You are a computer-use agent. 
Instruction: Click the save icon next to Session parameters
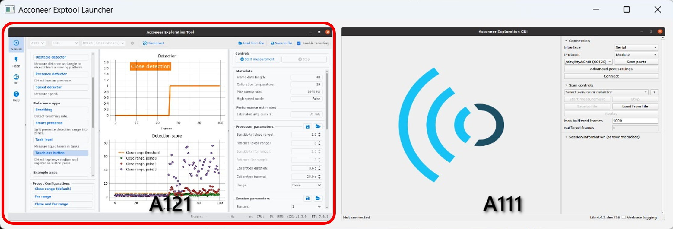pyautogui.click(x=307, y=198)
